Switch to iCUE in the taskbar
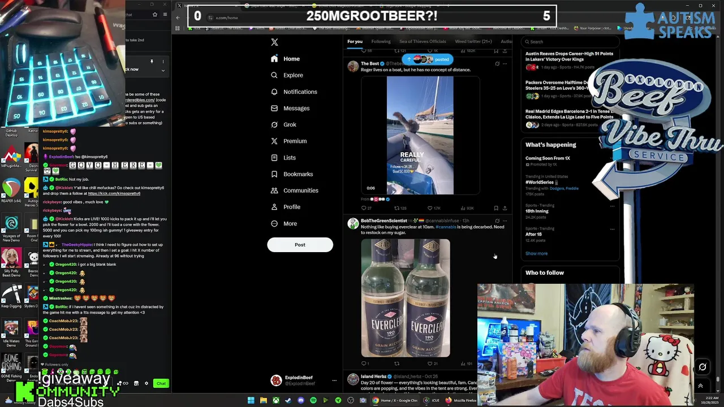724x407 pixels. click(431, 400)
